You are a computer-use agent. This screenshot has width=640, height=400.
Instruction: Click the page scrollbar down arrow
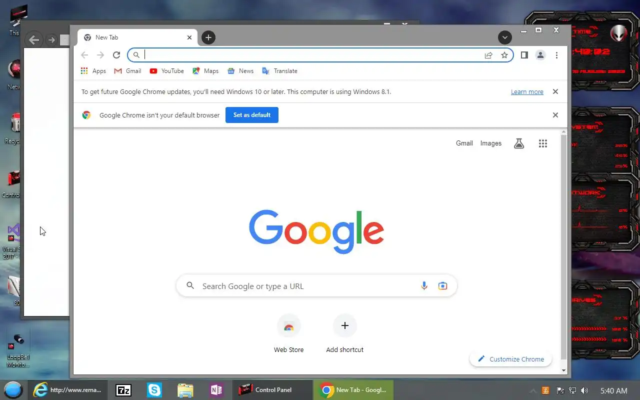click(x=564, y=370)
